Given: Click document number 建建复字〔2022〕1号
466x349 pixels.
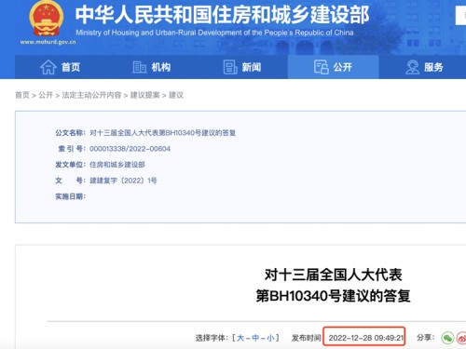Looking at the screenshot, I should tap(123, 181).
